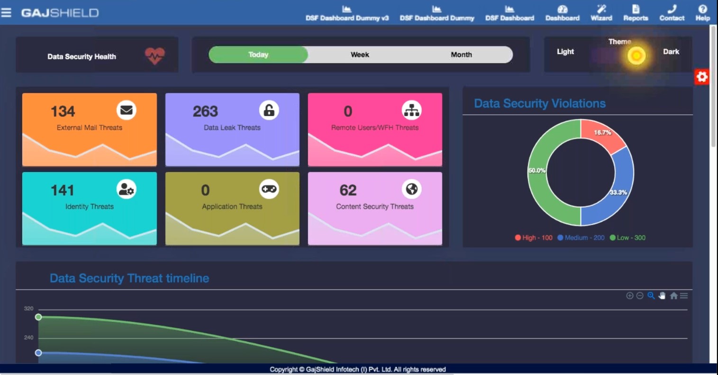
Task: Select the timeline selection zoom tool
Action: point(651,296)
